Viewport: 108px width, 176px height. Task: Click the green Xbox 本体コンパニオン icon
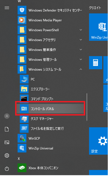(22, 168)
